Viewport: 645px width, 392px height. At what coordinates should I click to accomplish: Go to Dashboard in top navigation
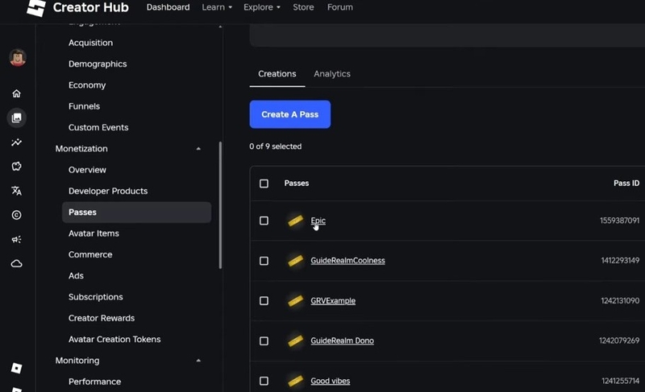[169, 7]
